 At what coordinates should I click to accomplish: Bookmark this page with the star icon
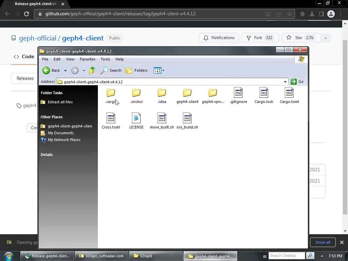pyautogui.click(x=290, y=14)
